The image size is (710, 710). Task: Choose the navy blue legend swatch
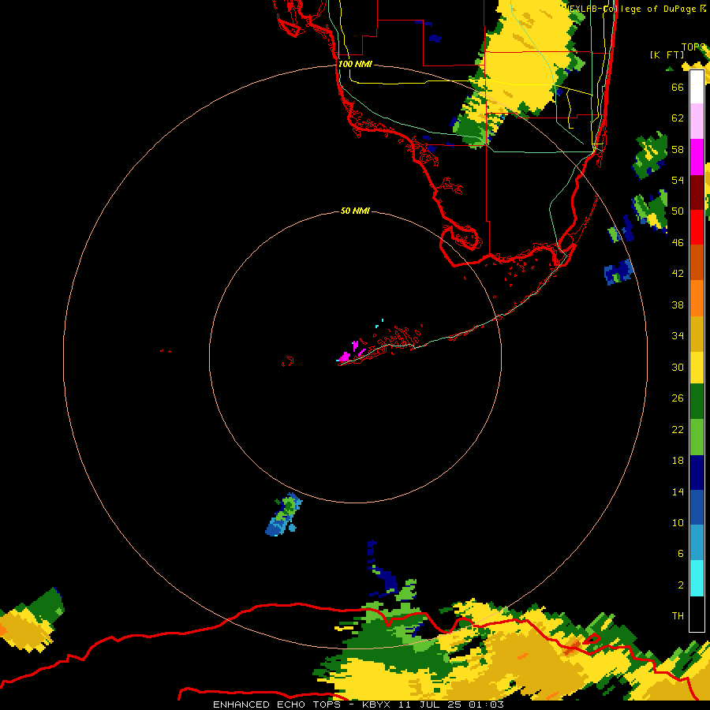pos(697,473)
